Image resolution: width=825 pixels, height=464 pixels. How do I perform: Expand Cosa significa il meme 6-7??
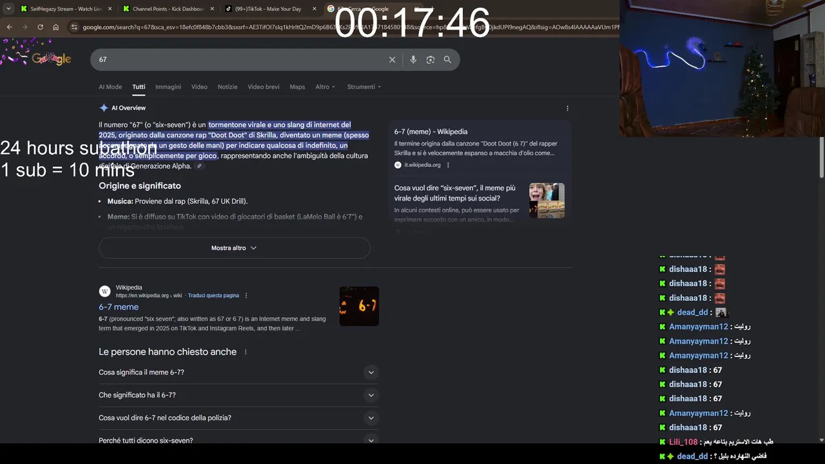pos(238,372)
